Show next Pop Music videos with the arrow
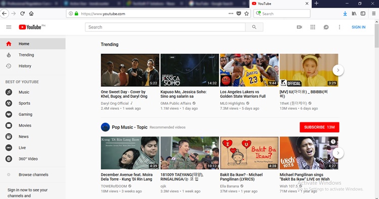Screen dimensions: 379x199 338,153
